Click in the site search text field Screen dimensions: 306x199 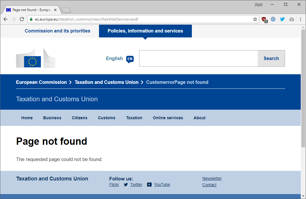pyautogui.click(x=198, y=59)
